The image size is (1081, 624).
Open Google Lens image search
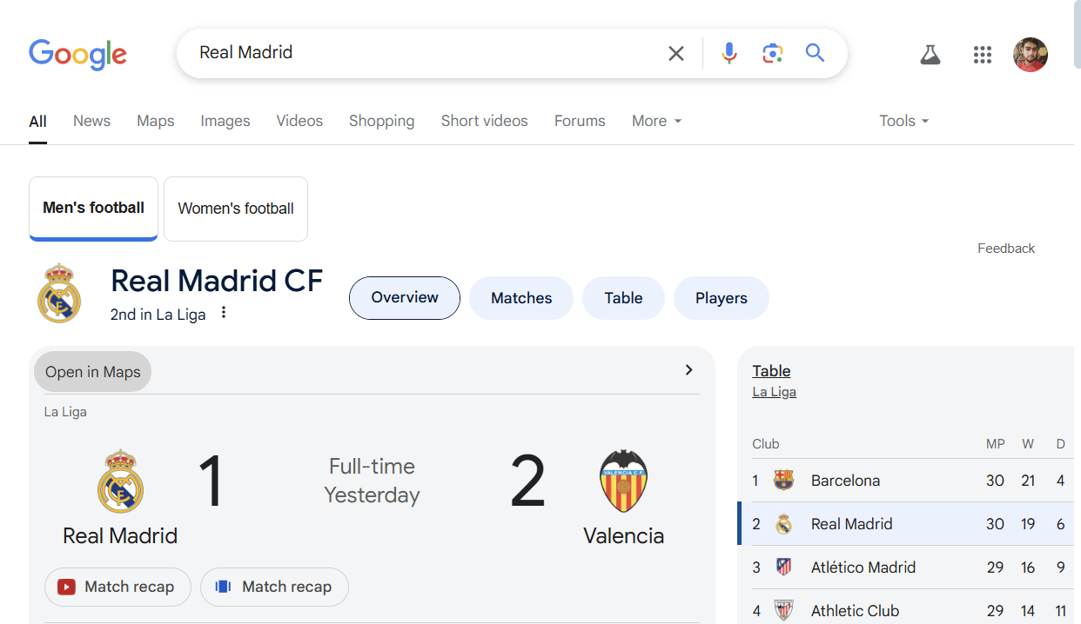(772, 54)
